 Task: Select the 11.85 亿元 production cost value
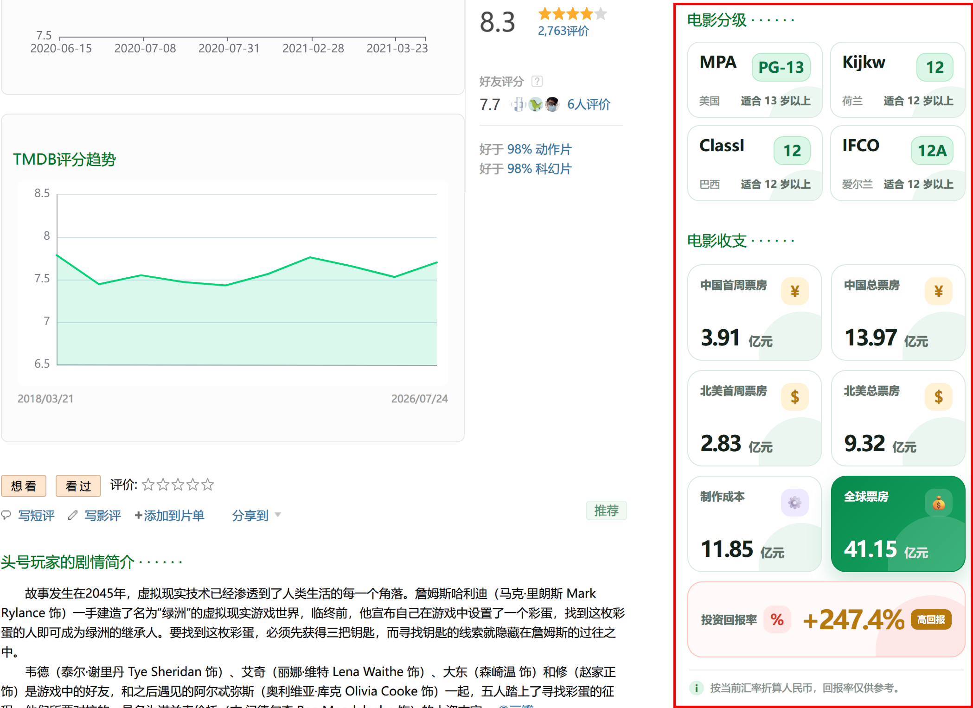pos(742,549)
